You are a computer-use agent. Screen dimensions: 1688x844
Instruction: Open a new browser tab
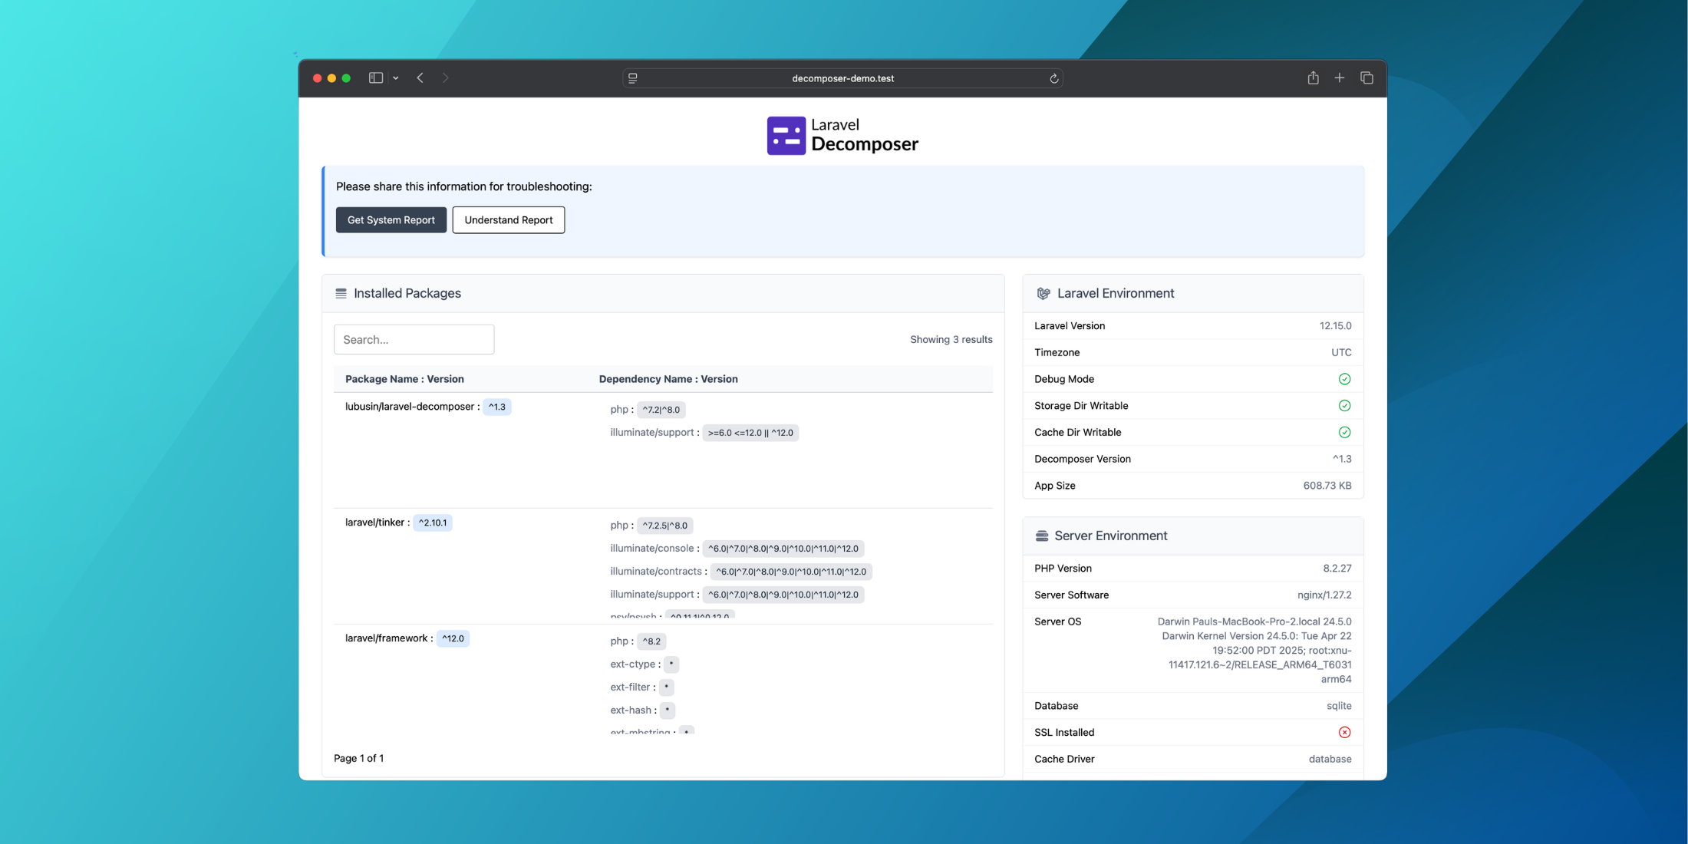1340,77
